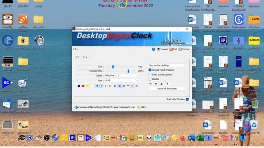Click the 'S' font style button
Viewport: 264px width, 148px height.
110,86
